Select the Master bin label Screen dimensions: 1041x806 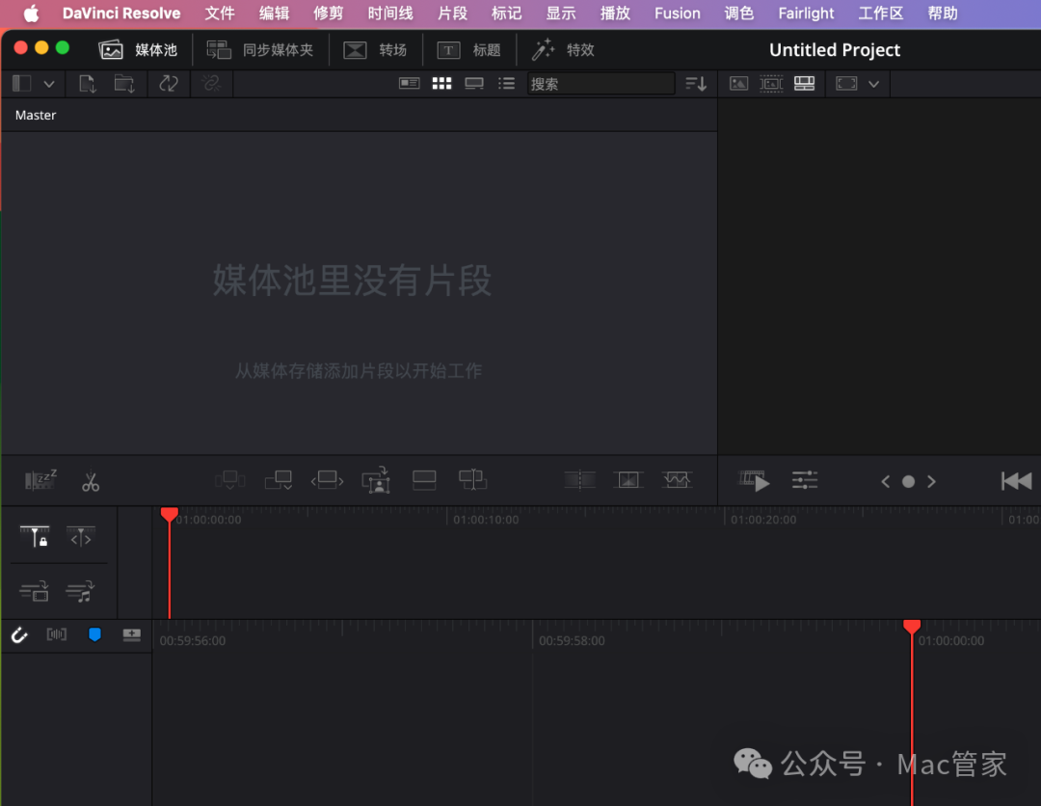[x=36, y=115]
